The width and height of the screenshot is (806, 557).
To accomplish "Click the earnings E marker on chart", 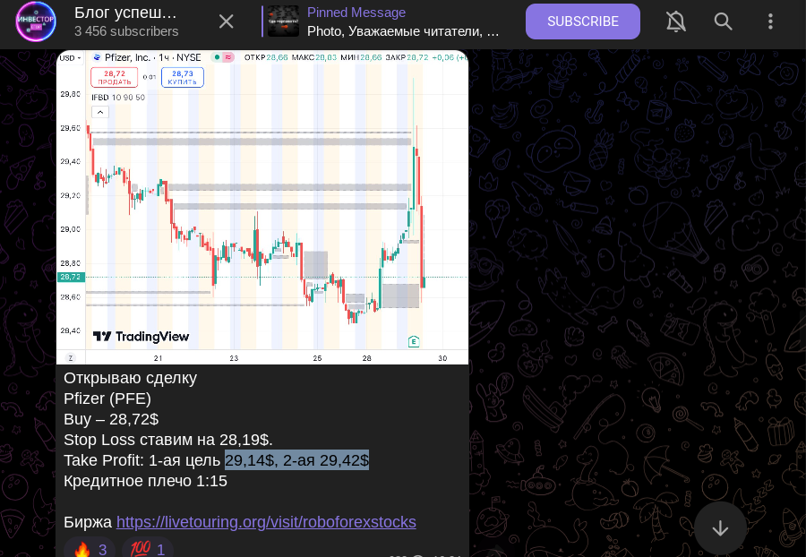I will pyautogui.click(x=413, y=341).
